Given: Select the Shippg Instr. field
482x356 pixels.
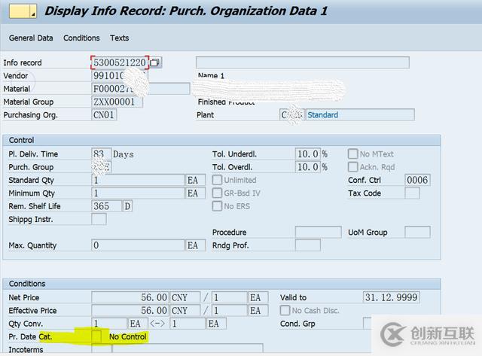Looking at the screenshot, I should point(99,219).
